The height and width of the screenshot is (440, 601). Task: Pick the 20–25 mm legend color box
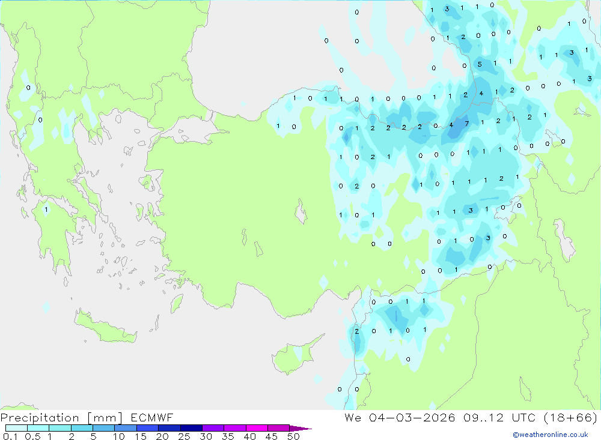point(169,428)
